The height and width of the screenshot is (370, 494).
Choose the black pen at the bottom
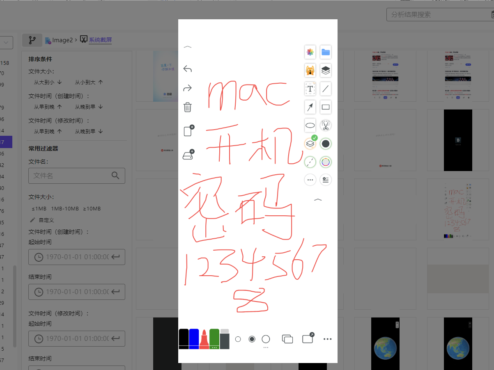tap(184, 339)
